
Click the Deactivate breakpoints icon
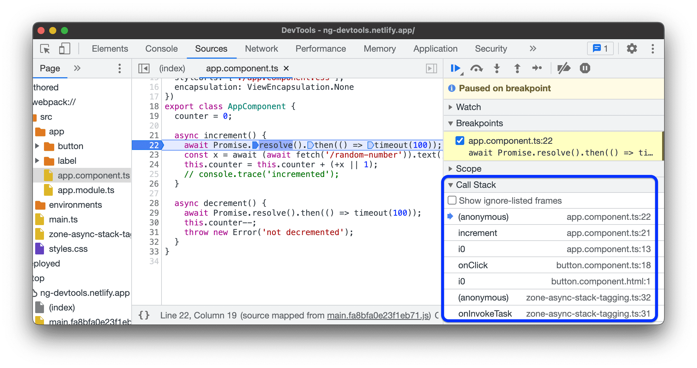[564, 68]
